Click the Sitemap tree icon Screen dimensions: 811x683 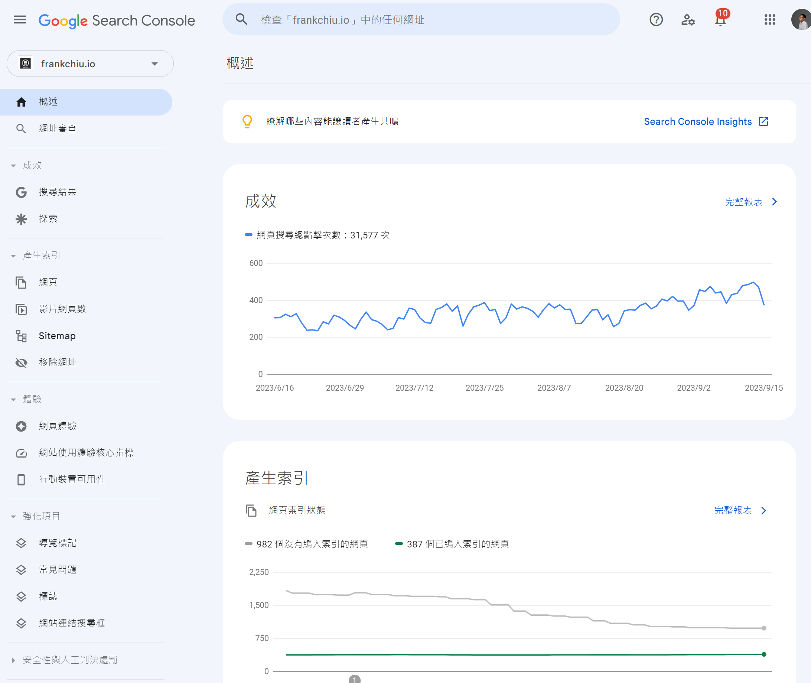pos(21,336)
